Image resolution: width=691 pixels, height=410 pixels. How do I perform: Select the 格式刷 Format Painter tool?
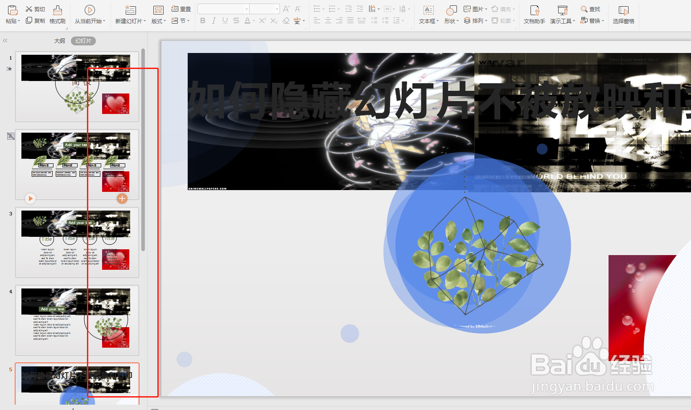tap(58, 15)
